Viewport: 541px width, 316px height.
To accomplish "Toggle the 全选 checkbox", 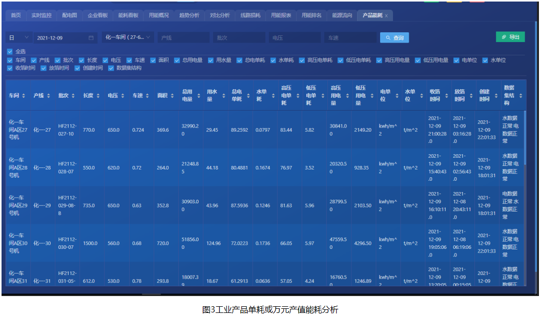I will (x=10, y=51).
